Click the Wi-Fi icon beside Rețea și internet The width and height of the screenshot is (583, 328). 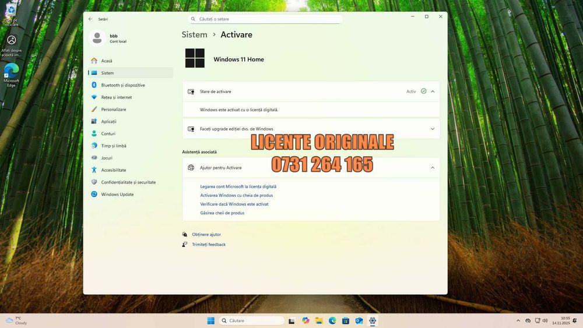coord(94,97)
